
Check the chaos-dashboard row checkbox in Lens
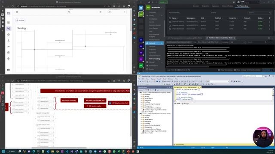coord(170,29)
